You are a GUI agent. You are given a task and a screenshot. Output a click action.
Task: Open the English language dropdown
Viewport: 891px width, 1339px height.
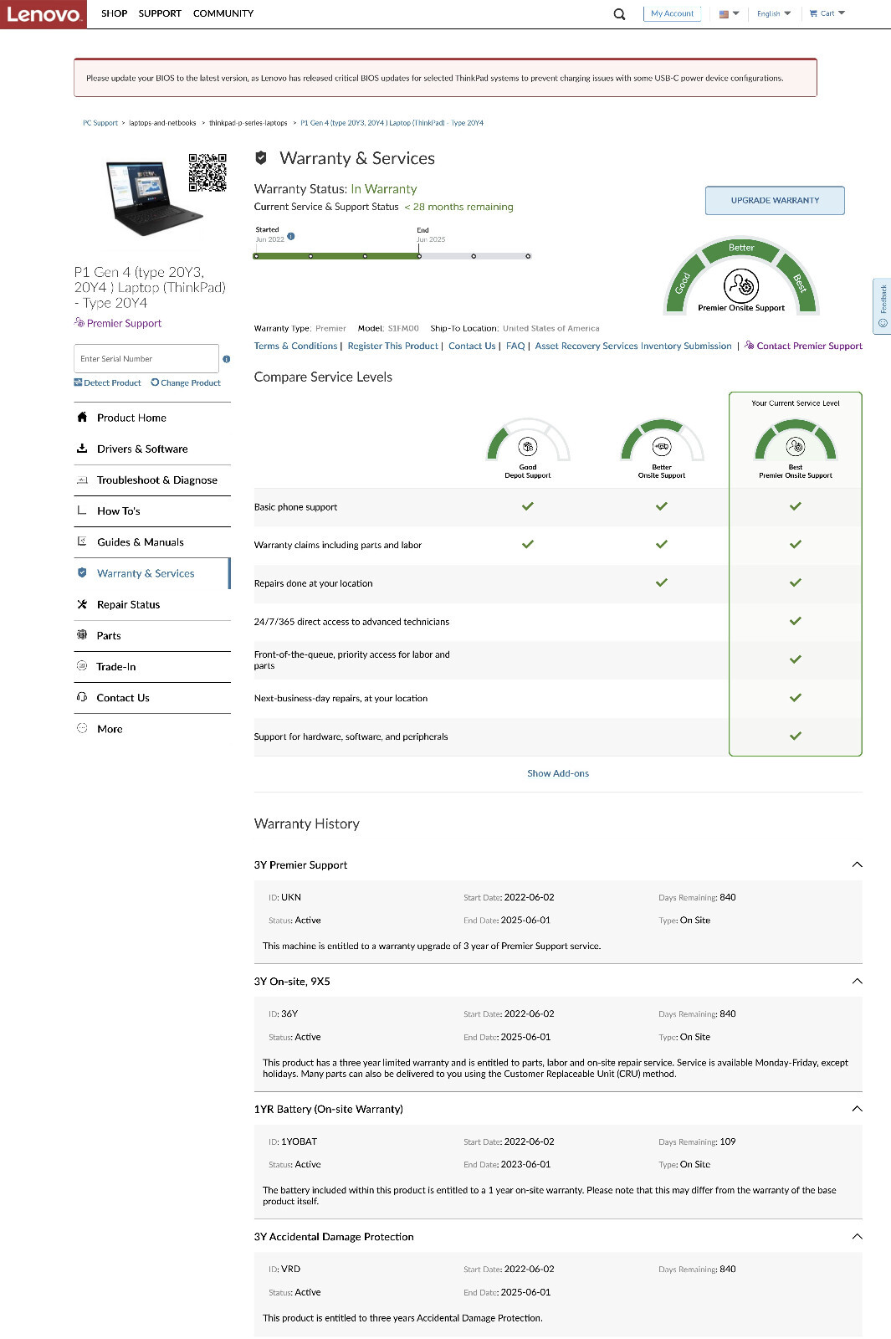[774, 13]
